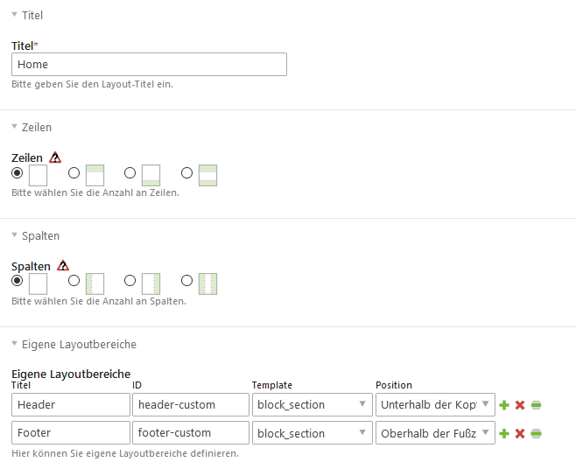Image resolution: width=576 pixels, height=469 pixels.
Task: Click the ID field containing footer-custom
Action: pos(190,433)
